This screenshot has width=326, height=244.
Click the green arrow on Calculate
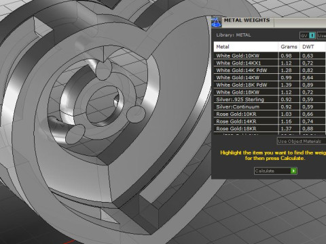293,171
